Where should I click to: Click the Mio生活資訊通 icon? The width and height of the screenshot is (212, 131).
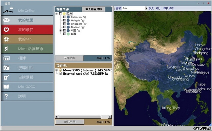pyautogui.click(x=6, y=49)
